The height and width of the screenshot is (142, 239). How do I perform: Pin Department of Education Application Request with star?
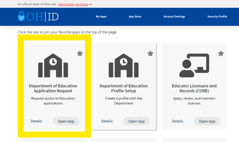coord(80,53)
